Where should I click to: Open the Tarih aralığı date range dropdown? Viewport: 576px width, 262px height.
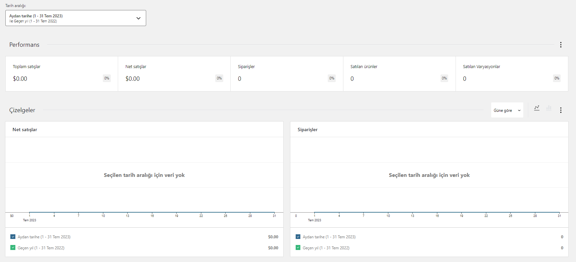tap(76, 18)
